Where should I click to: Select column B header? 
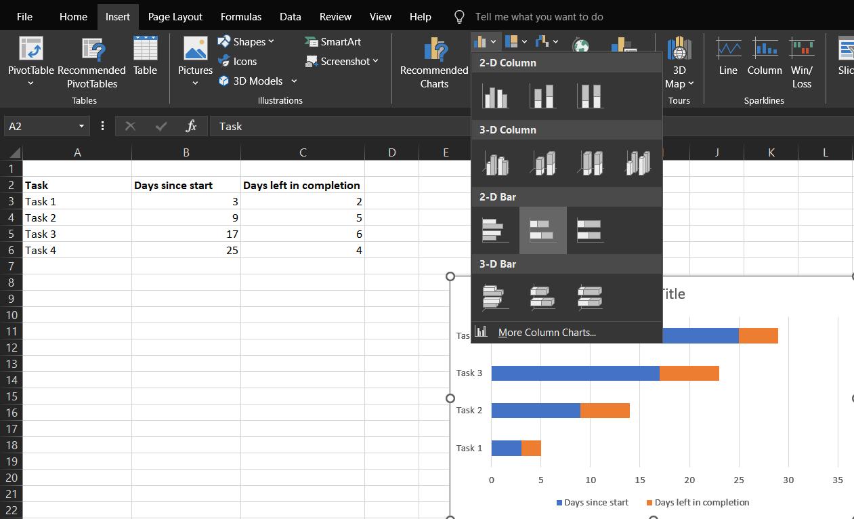pos(186,152)
